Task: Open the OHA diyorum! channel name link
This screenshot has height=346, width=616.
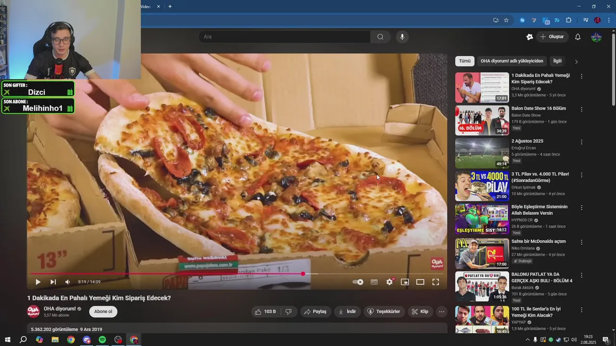Action: pyautogui.click(x=60, y=309)
